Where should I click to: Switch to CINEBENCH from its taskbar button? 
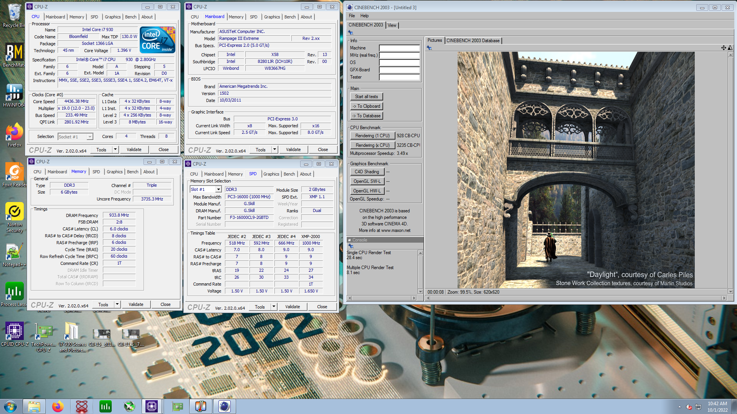[x=224, y=406]
